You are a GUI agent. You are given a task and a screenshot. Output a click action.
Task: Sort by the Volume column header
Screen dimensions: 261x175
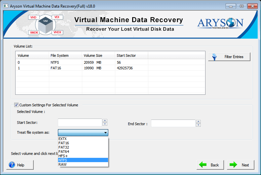[32, 55]
